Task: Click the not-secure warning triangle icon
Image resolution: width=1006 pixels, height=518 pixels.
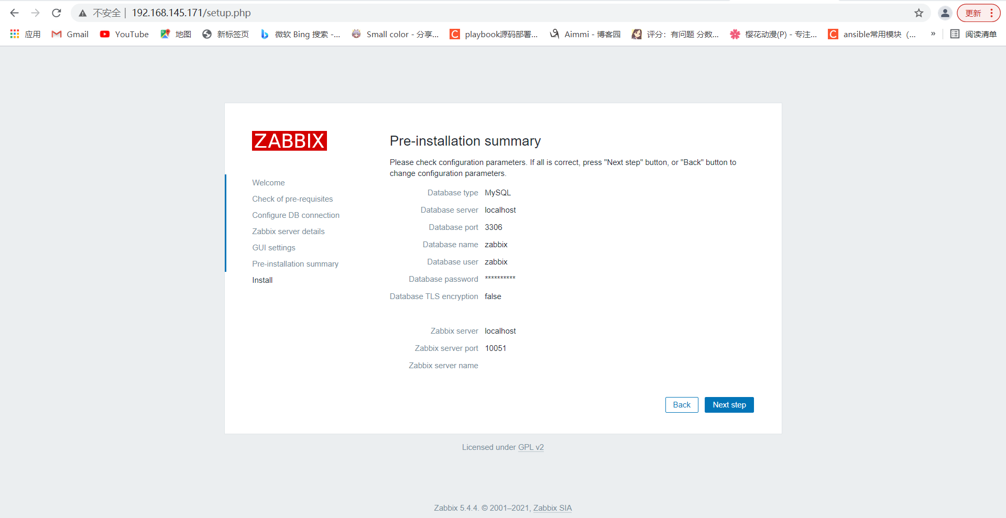Action: [83, 13]
